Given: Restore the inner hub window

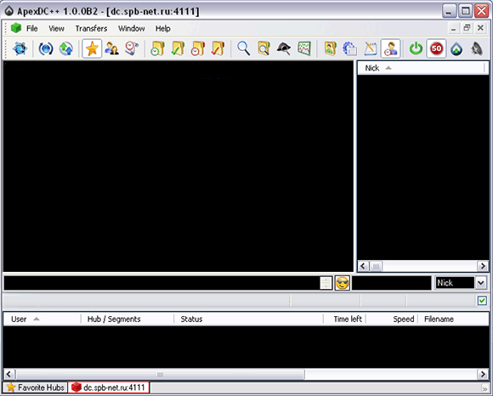Looking at the screenshot, I should click(x=467, y=28).
